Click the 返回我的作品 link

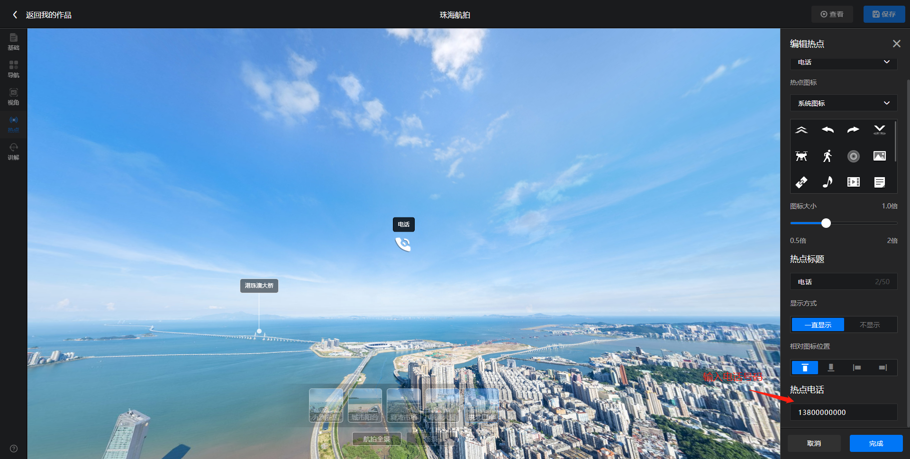click(x=48, y=15)
